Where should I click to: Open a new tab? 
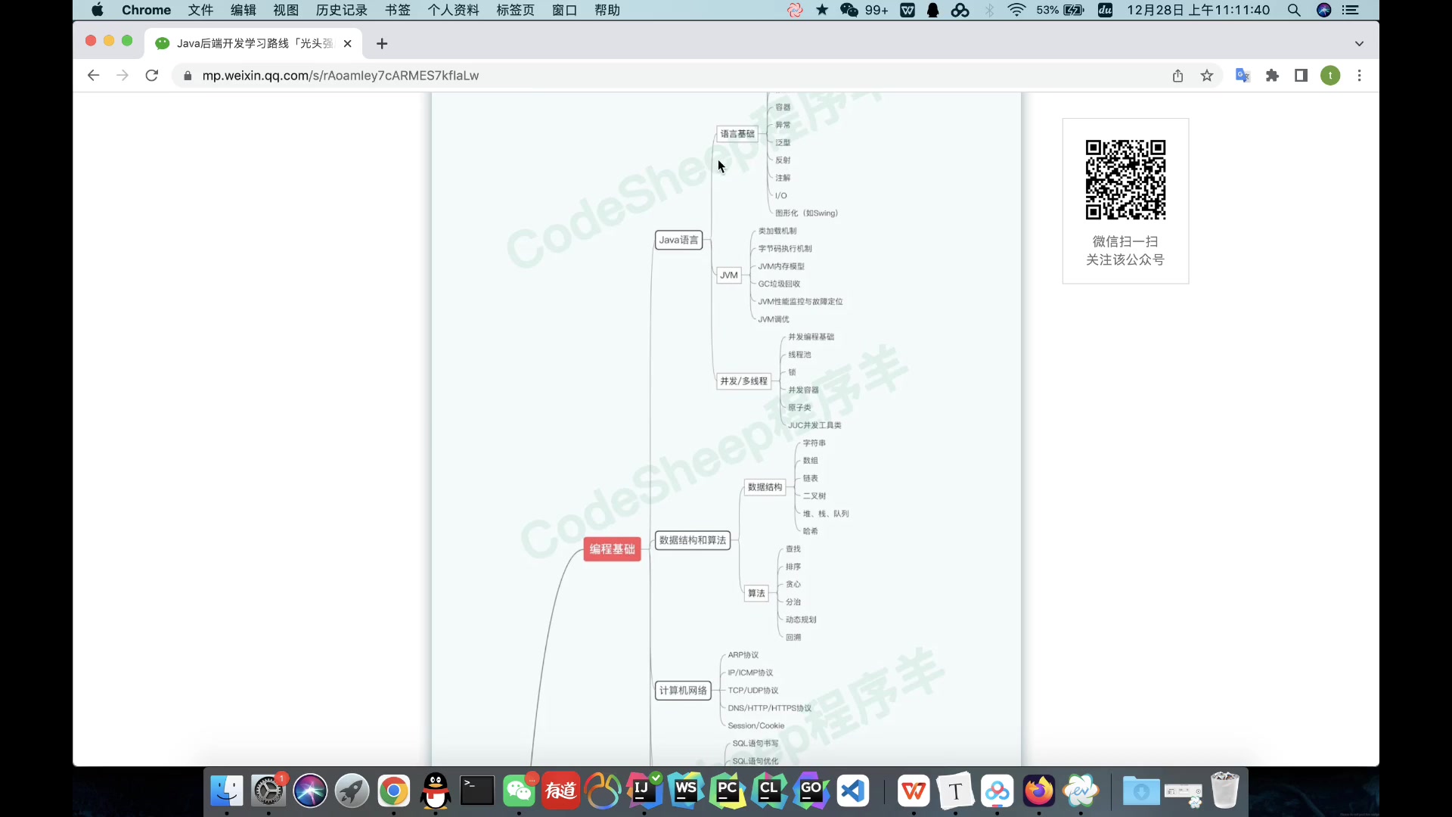click(x=382, y=44)
